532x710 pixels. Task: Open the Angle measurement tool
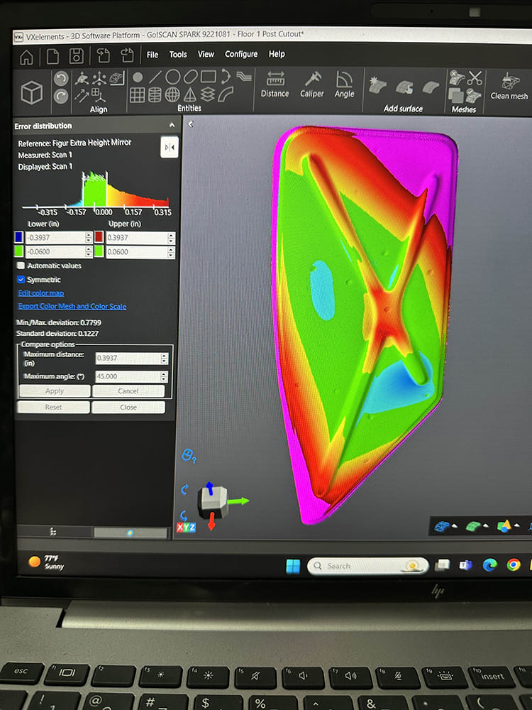click(345, 84)
